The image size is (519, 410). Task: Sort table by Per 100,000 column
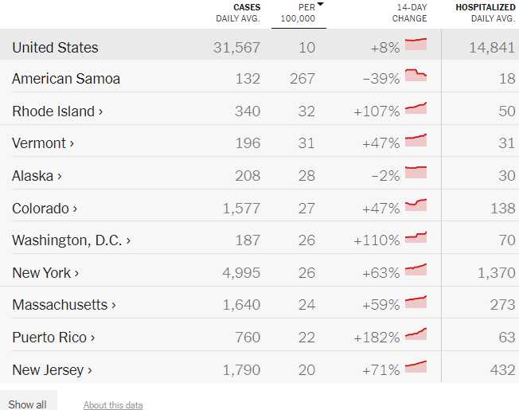(x=299, y=13)
